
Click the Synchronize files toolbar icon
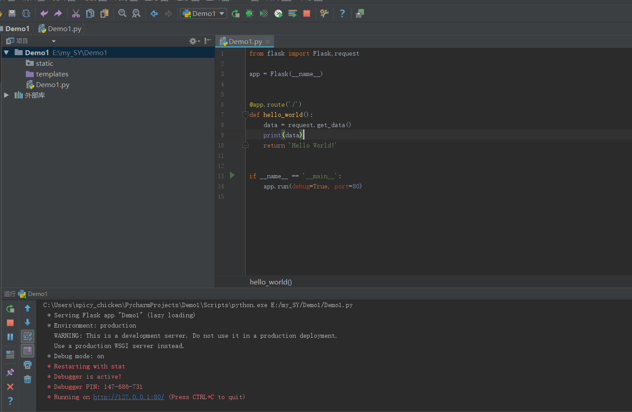[x=26, y=13]
